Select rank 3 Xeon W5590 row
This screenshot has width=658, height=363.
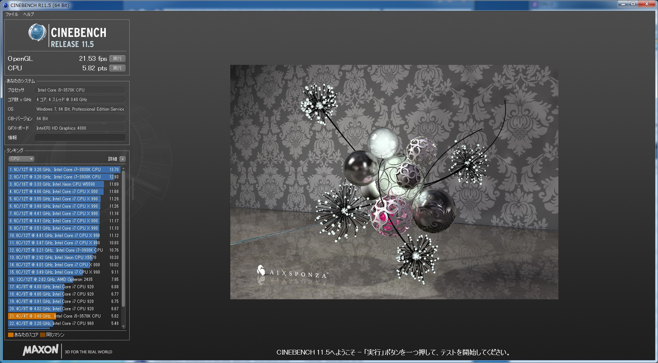click(x=64, y=184)
